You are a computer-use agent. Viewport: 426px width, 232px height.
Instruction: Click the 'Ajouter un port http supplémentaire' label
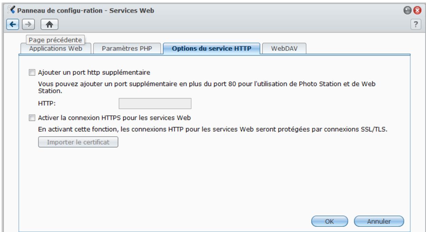click(94, 72)
